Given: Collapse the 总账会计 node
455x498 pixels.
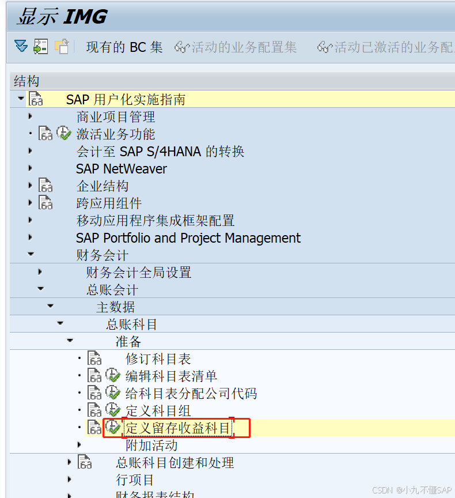Looking at the screenshot, I should [x=41, y=289].
